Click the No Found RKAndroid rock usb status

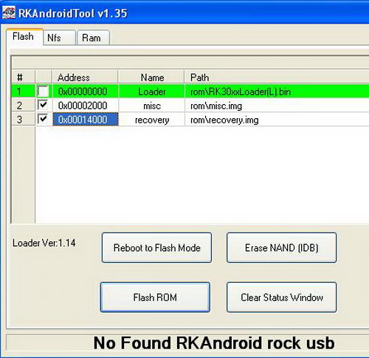tap(214, 342)
